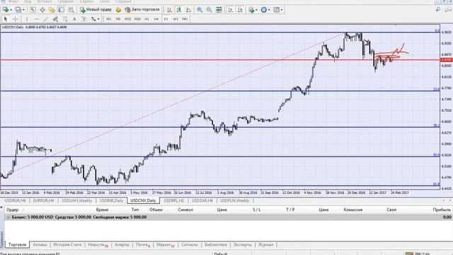The image size is (453, 255).
Task: Close the terminal panel with X
Action: pos(1,208)
